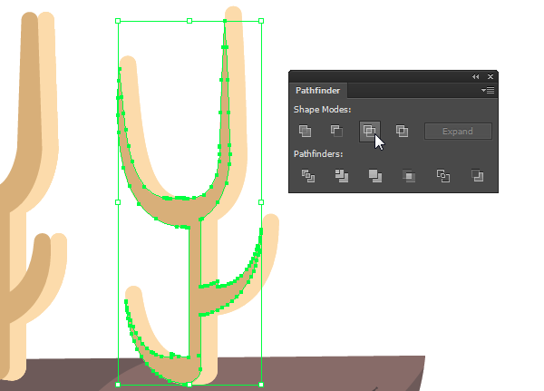Open the Pathfinder panel options menu

coord(488,91)
